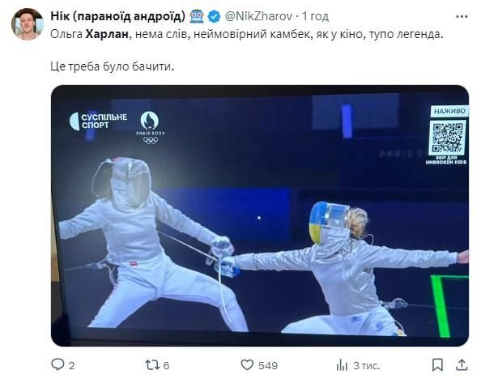This screenshot has width=481, height=379.
Task: Click the 6 reposts count
Action: 166,365
